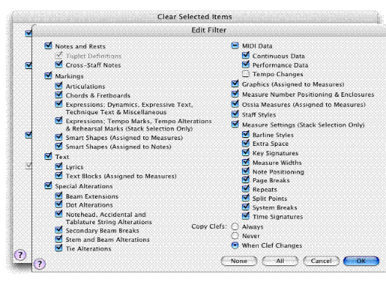The width and height of the screenshot is (386, 285).
Task: Toggle the MIDI Data mixed-state checkbox
Action: click(235, 45)
